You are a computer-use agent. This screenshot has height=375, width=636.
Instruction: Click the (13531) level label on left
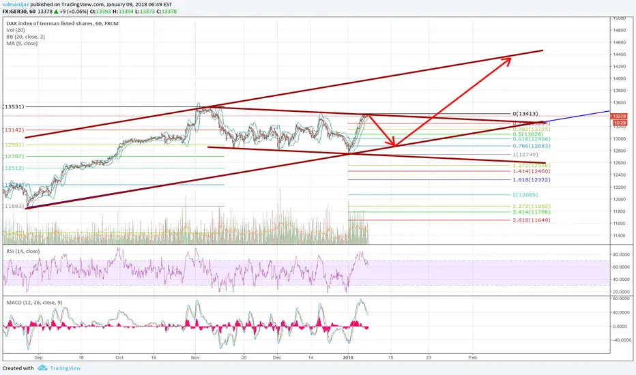(14, 106)
